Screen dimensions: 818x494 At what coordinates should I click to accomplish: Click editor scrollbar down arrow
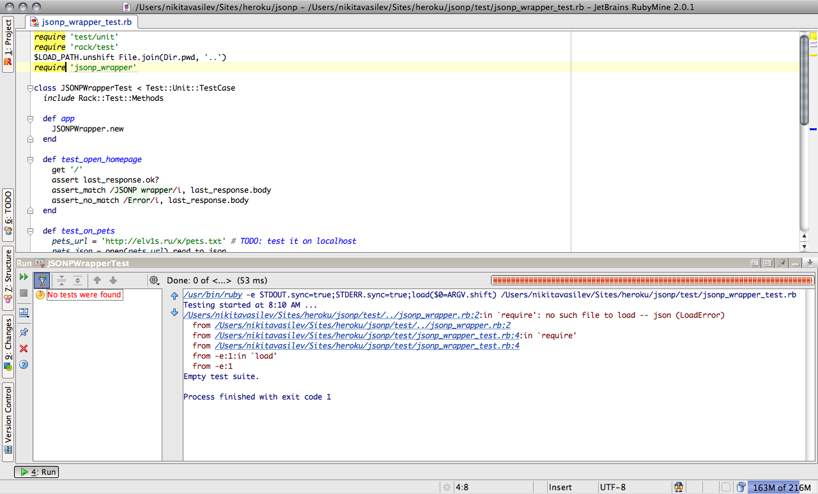(x=804, y=247)
